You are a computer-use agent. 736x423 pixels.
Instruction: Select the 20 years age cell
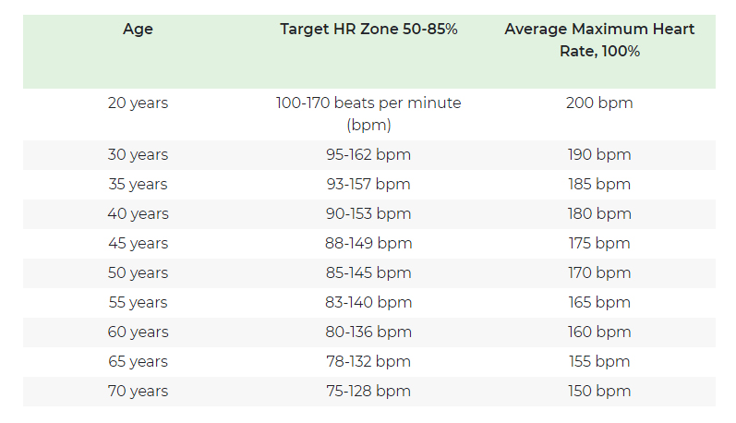pyautogui.click(x=138, y=103)
